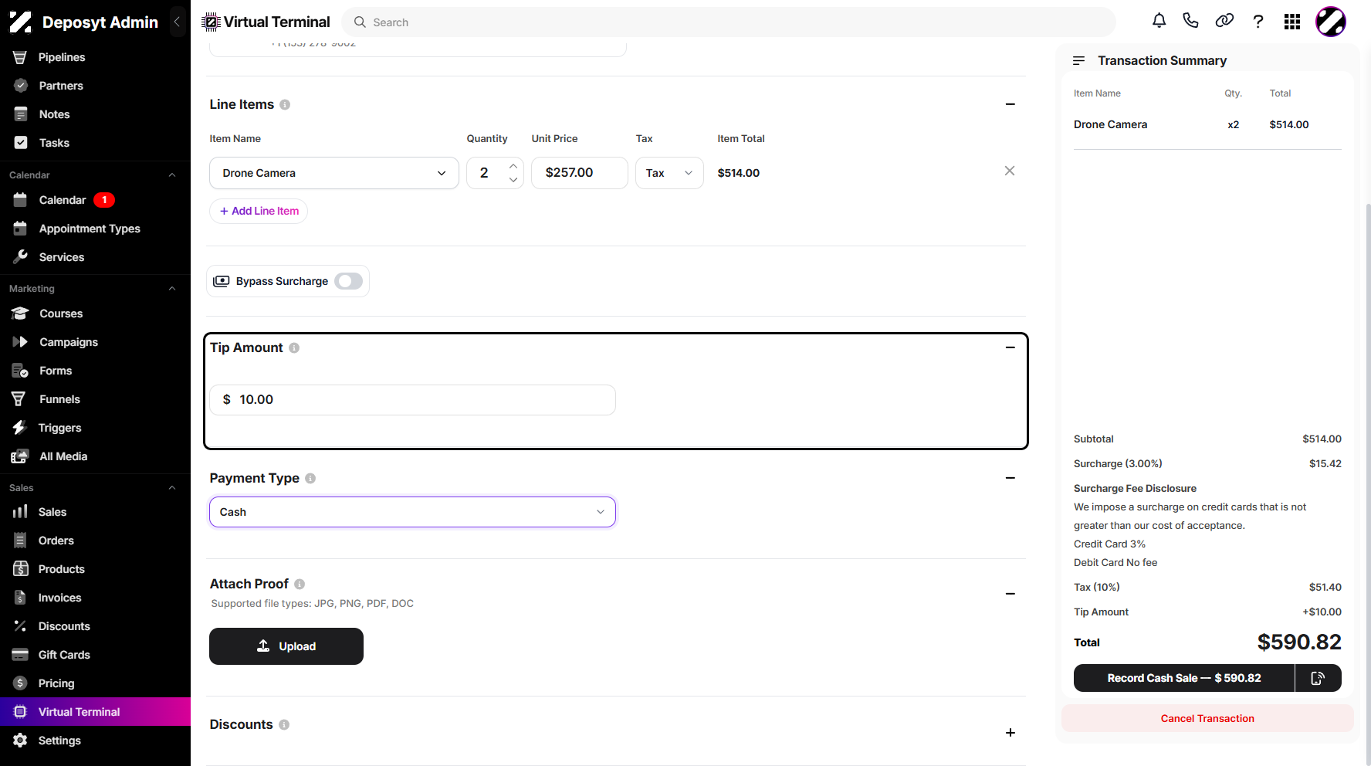Collapse the sidebar using the arrow
Screen dimensions: 1371x766
[177, 22]
